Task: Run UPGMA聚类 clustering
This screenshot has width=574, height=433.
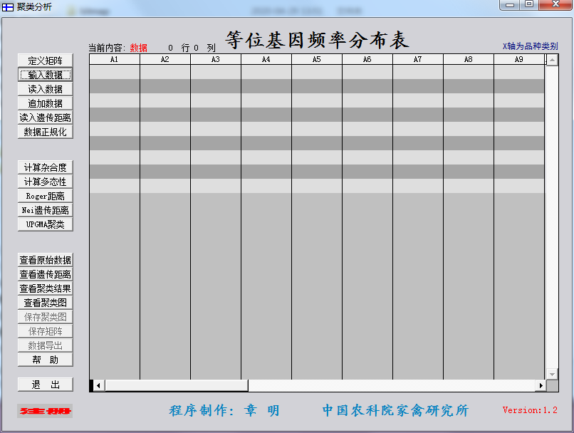Action: click(x=46, y=224)
